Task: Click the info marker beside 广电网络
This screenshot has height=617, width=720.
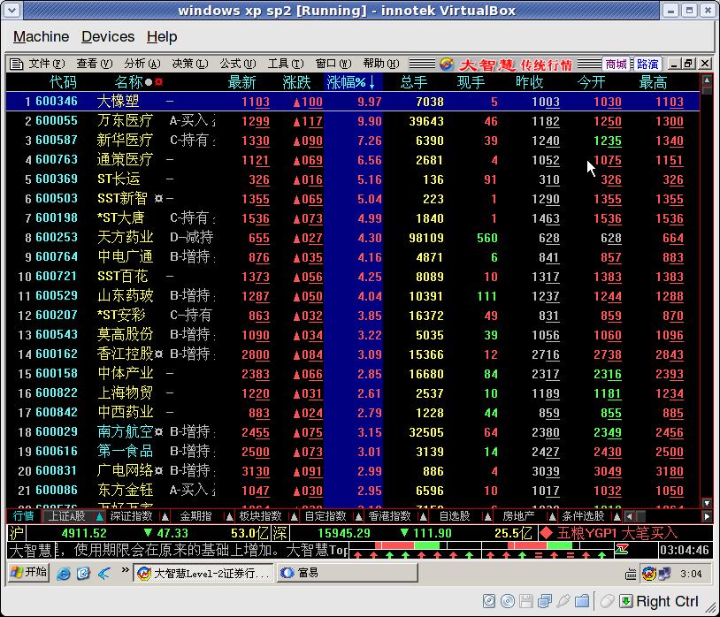Action: coord(158,470)
